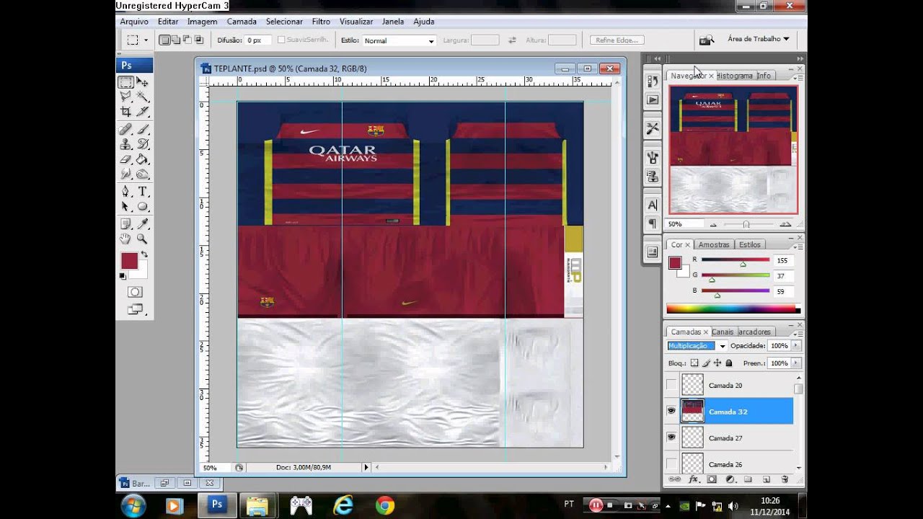Viewport: 923px width, 519px height.
Task: Select the Path Selection arrow tool
Action: (x=125, y=206)
